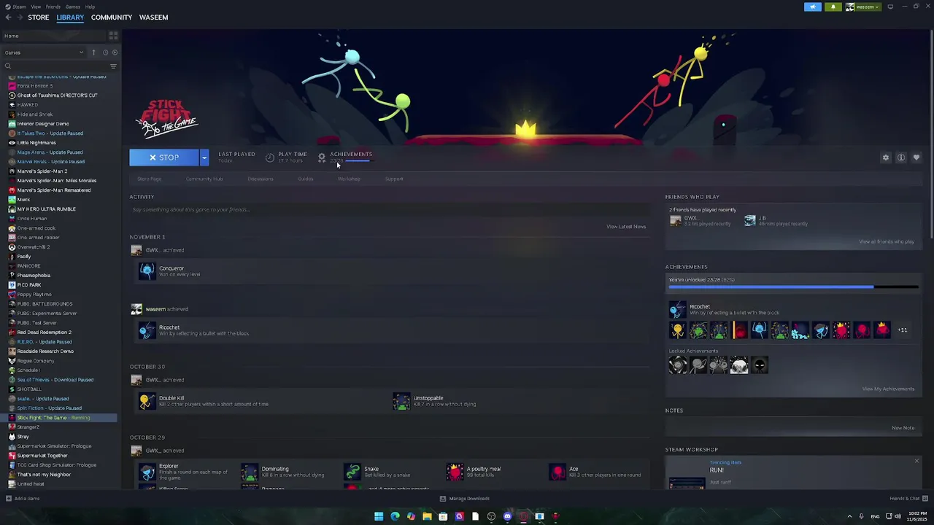Open File Explorer from taskbar
Screen dimensions: 934x525
coord(427,516)
